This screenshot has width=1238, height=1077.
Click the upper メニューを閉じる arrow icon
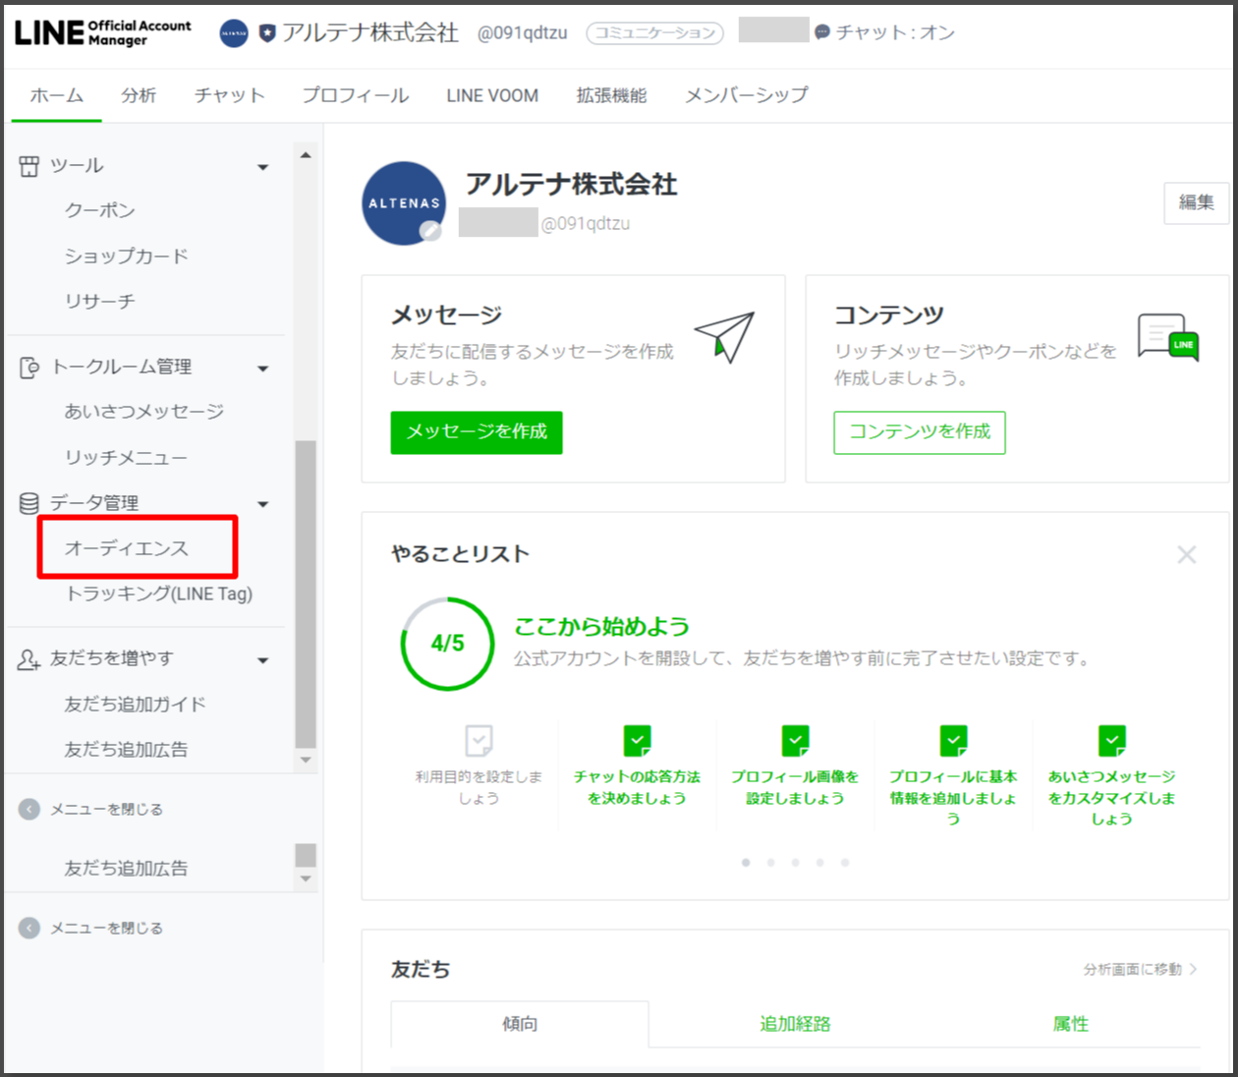pyautogui.click(x=29, y=809)
